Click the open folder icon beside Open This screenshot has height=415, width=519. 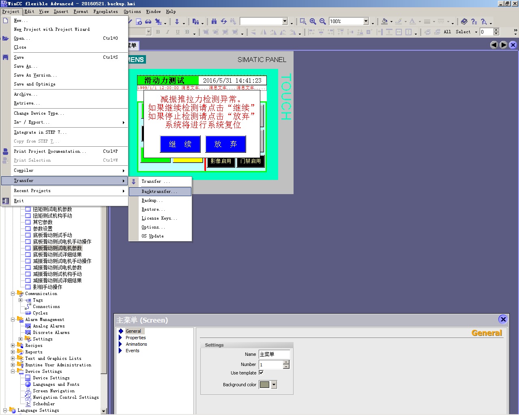[x=6, y=38]
